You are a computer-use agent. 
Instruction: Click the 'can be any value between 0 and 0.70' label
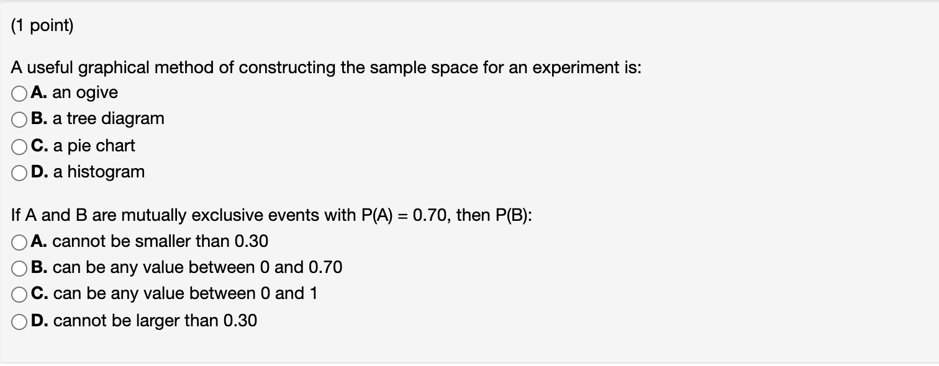[x=186, y=267]
